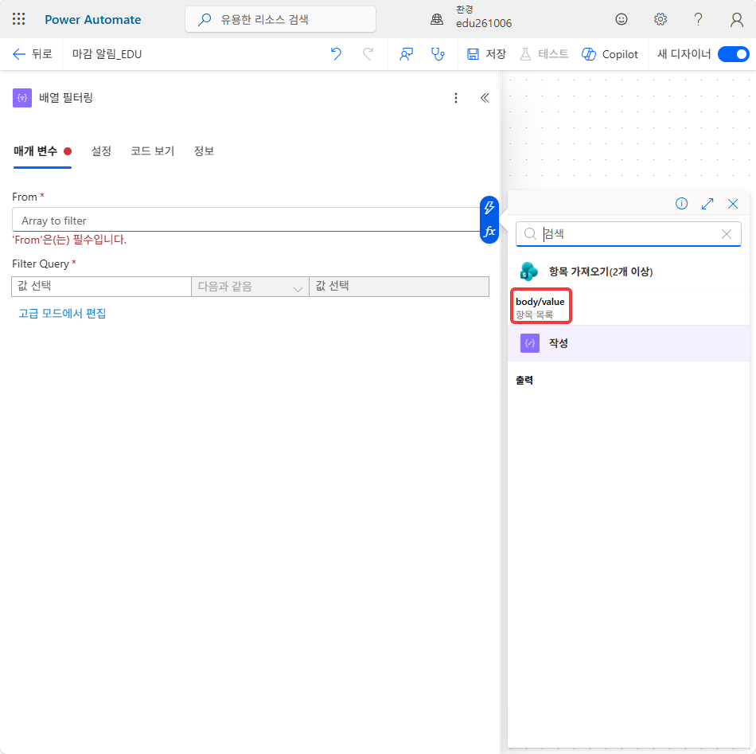Open the 다음과 같음 operator dropdown

coord(250,287)
